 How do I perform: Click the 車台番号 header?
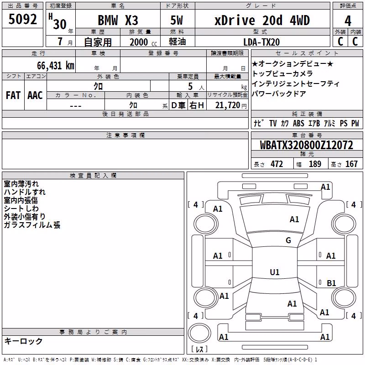pyautogui.click(x=307, y=135)
